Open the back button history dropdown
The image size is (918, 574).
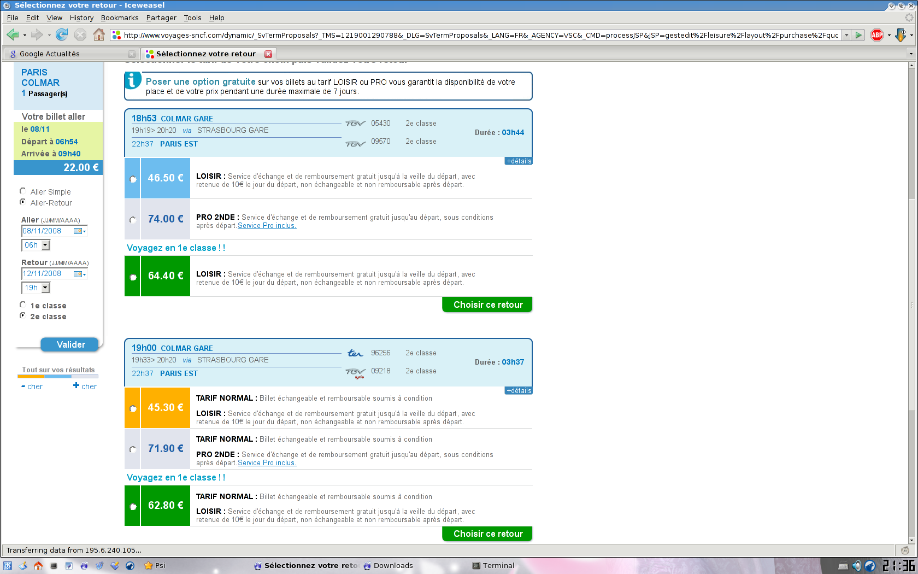pyautogui.click(x=25, y=36)
